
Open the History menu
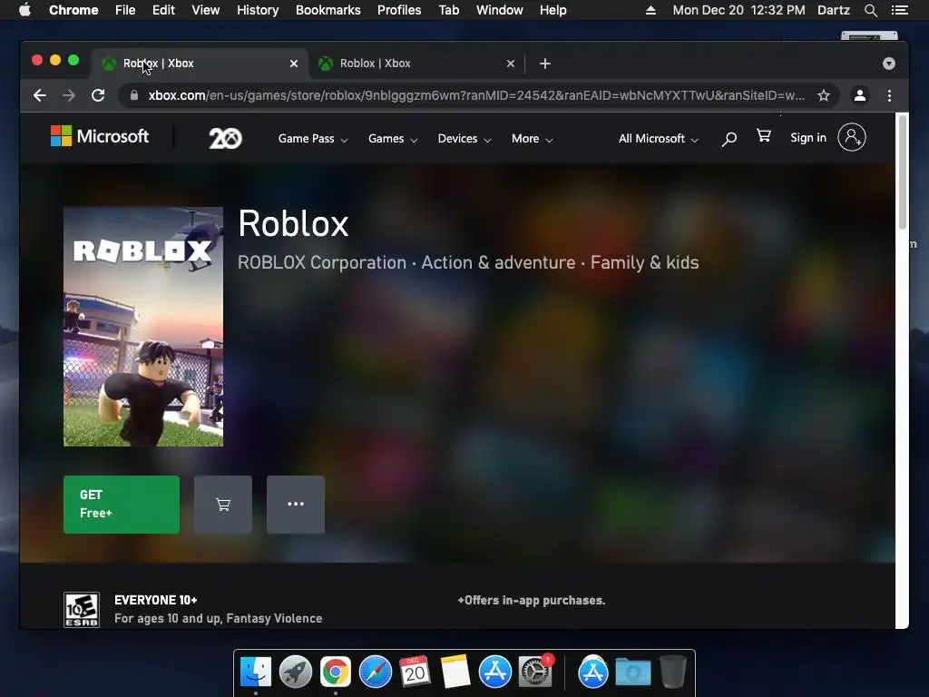pos(258,10)
